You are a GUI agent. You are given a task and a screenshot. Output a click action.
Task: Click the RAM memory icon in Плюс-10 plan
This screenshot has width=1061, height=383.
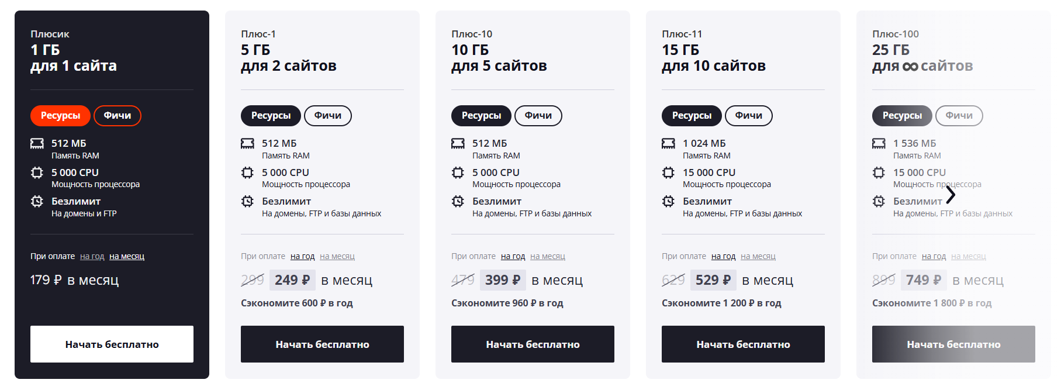pyautogui.click(x=458, y=143)
